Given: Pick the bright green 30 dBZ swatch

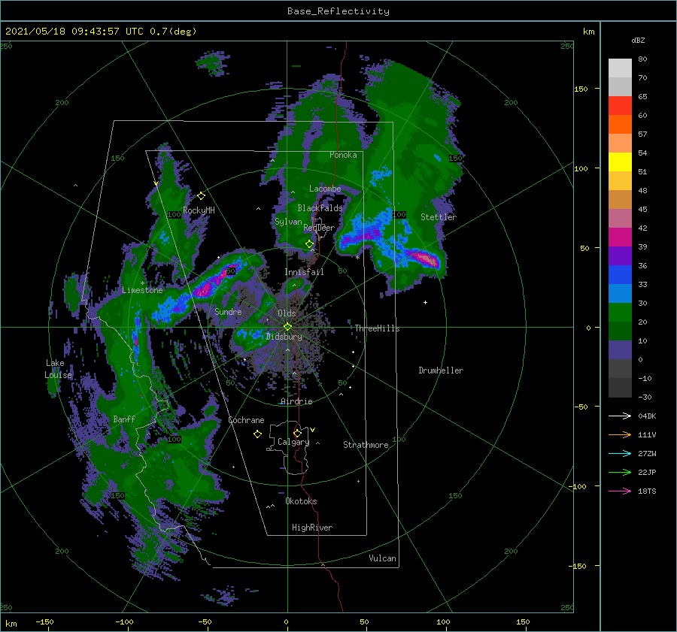Looking at the screenshot, I should (620, 312).
